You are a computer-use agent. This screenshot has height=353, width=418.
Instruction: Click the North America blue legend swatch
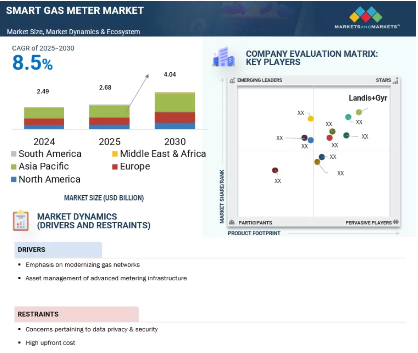(14, 180)
